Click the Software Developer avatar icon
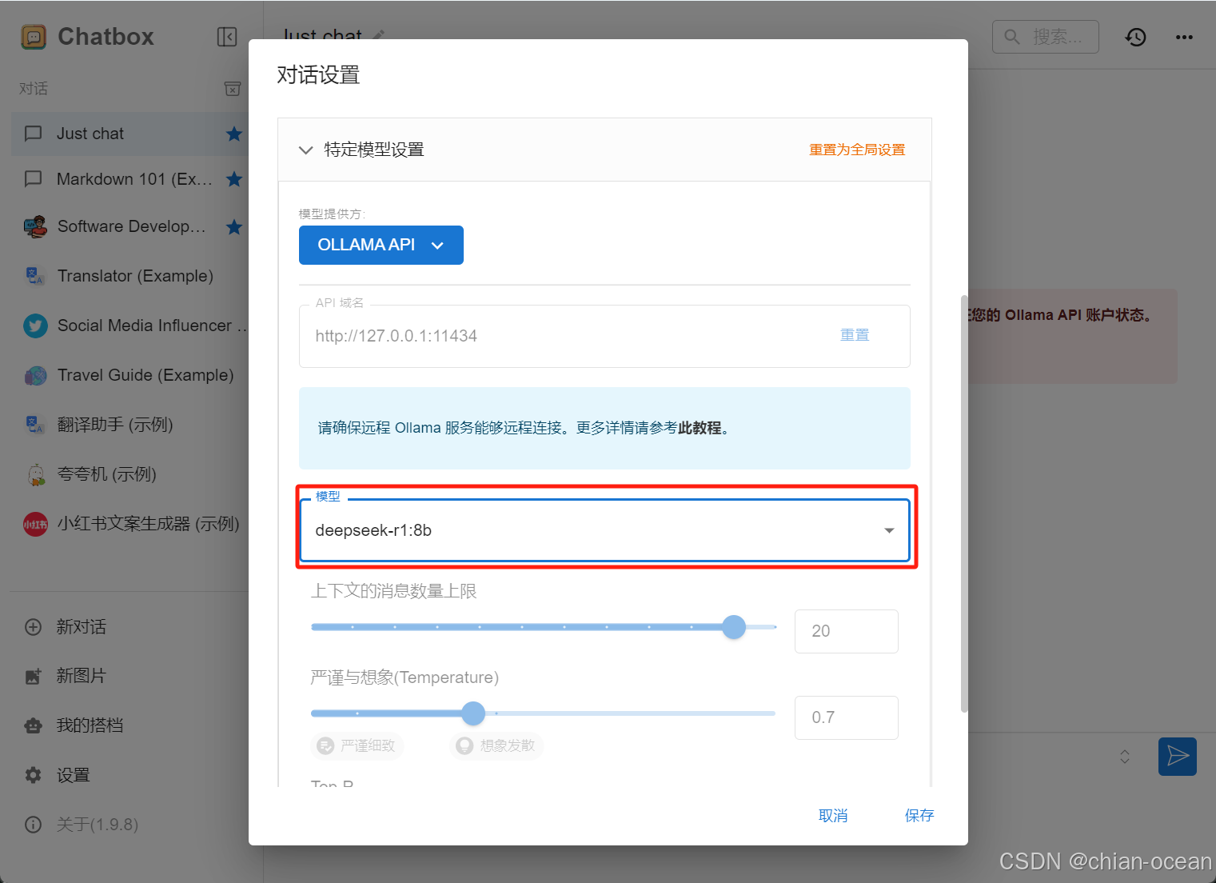This screenshot has width=1216, height=883. [x=35, y=227]
